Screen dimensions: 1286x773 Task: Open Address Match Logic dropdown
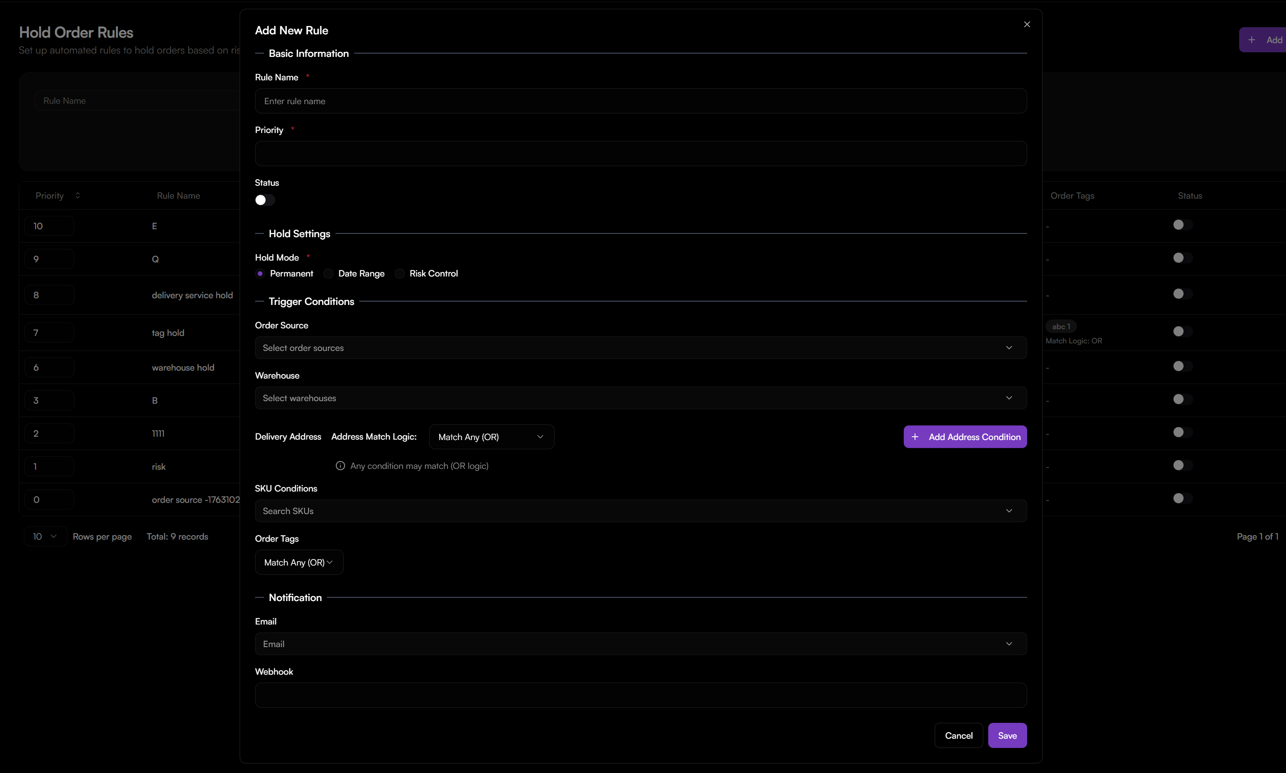pos(491,437)
